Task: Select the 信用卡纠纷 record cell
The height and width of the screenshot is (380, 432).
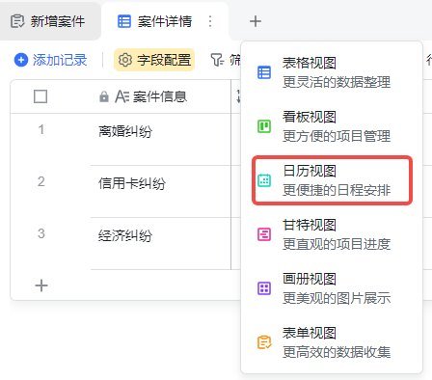Action: (x=161, y=192)
